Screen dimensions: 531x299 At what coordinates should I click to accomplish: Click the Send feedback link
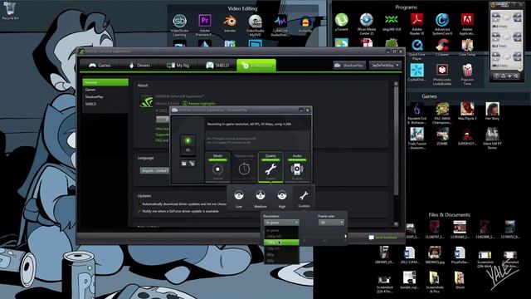pyautogui.click(x=383, y=238)
